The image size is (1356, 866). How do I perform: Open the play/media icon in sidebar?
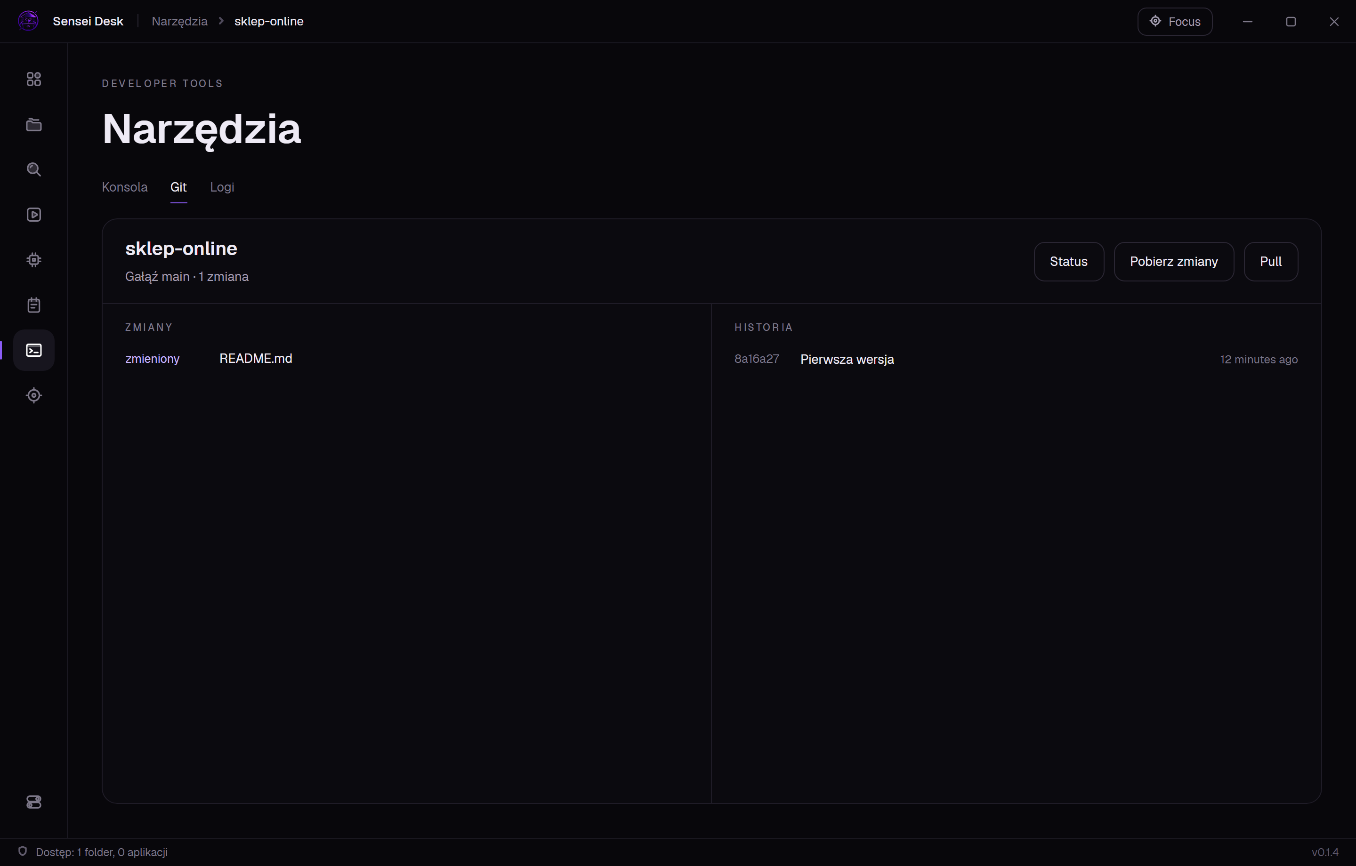[34, 215]
